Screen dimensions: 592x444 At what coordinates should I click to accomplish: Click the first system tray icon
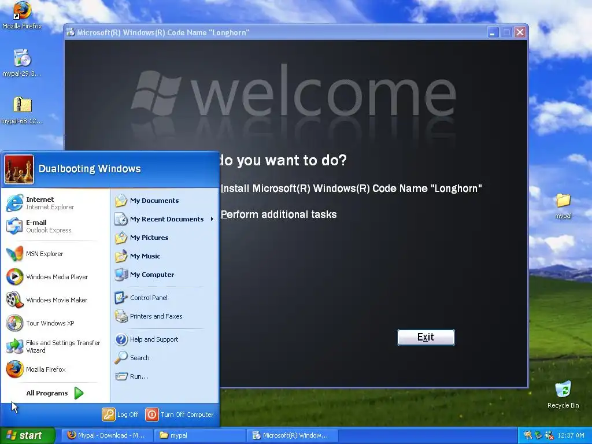pyautogui.click(x=528, y=435)
